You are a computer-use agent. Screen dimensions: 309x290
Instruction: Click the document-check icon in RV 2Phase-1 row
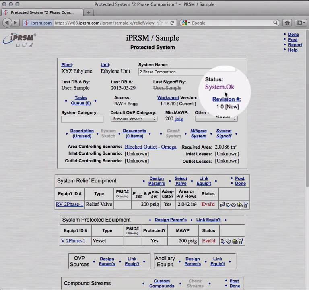pyautogui.click(x=228, y=205)
